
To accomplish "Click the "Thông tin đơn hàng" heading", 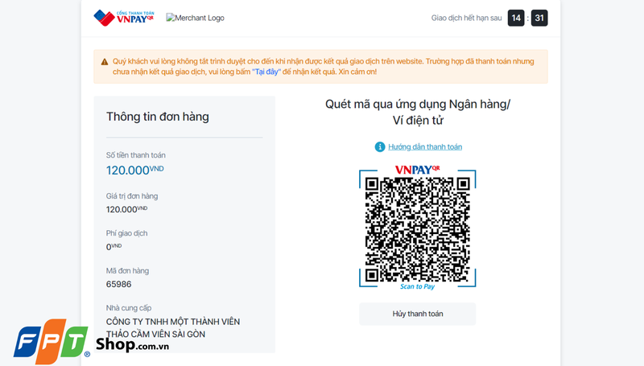I will [158, 117].
